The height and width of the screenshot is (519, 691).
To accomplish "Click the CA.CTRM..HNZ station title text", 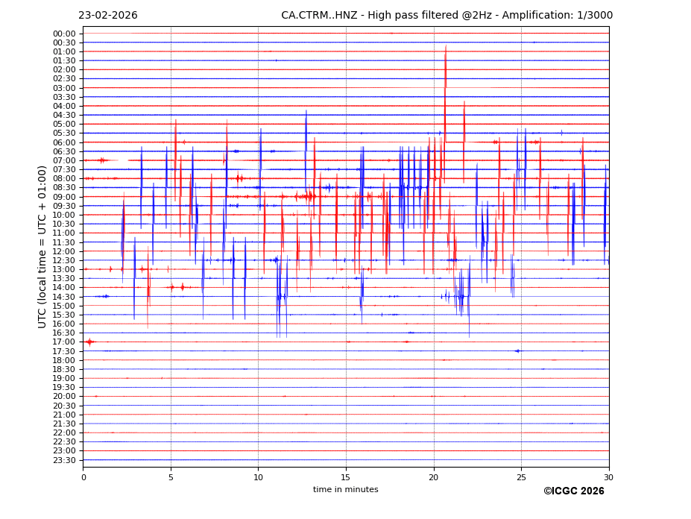I will [x=447, y=16].
